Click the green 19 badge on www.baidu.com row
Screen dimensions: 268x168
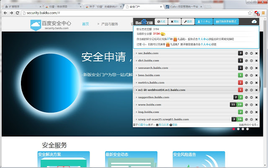[x=240, y=105]
